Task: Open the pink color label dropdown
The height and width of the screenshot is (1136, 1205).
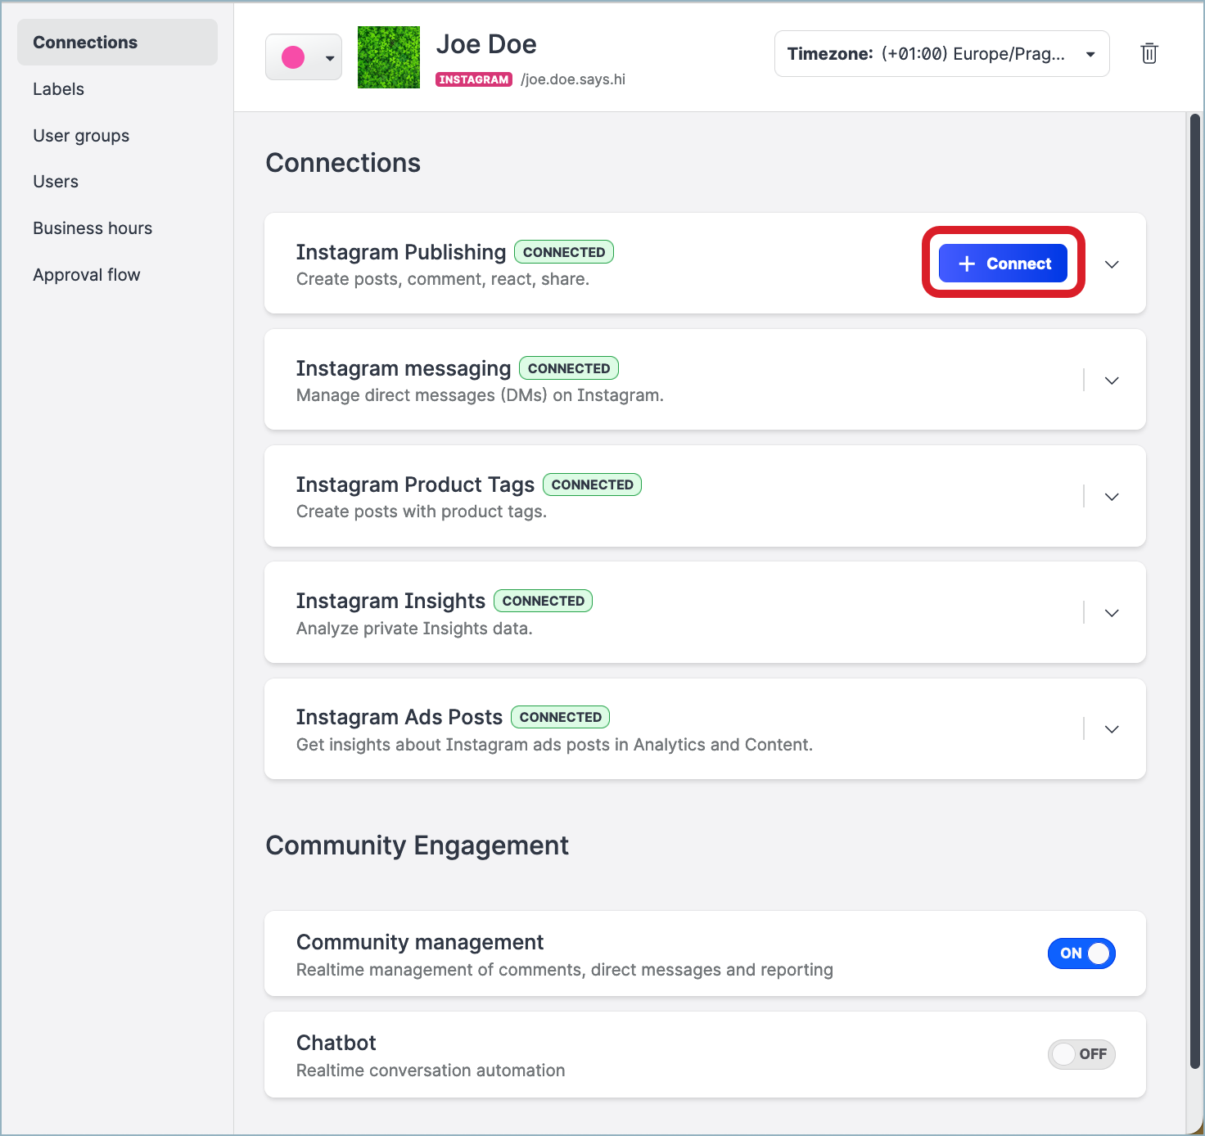Action: click(x=304, y=57)
